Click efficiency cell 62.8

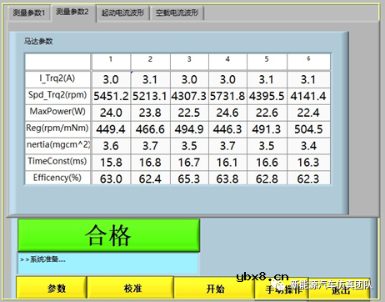pyautogui.click(x=267, y=178)
